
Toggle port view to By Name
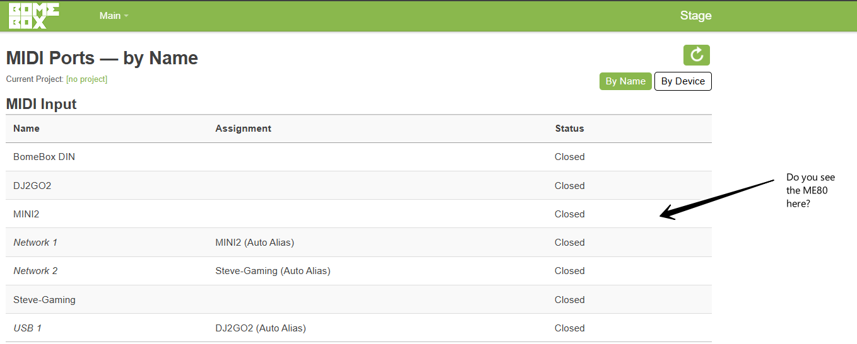[x=625, y=81]
